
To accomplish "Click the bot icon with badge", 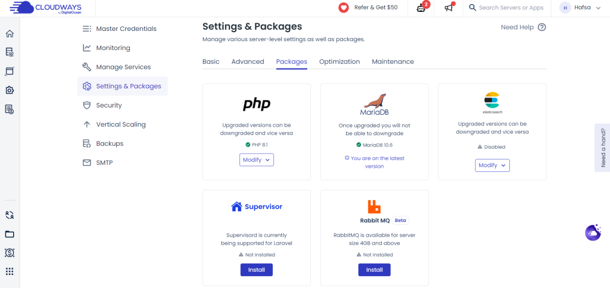I will click(421, 8).
